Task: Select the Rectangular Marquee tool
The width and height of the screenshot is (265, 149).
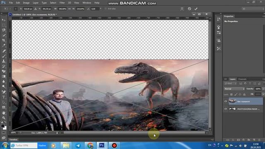Action: pos(4,25)
